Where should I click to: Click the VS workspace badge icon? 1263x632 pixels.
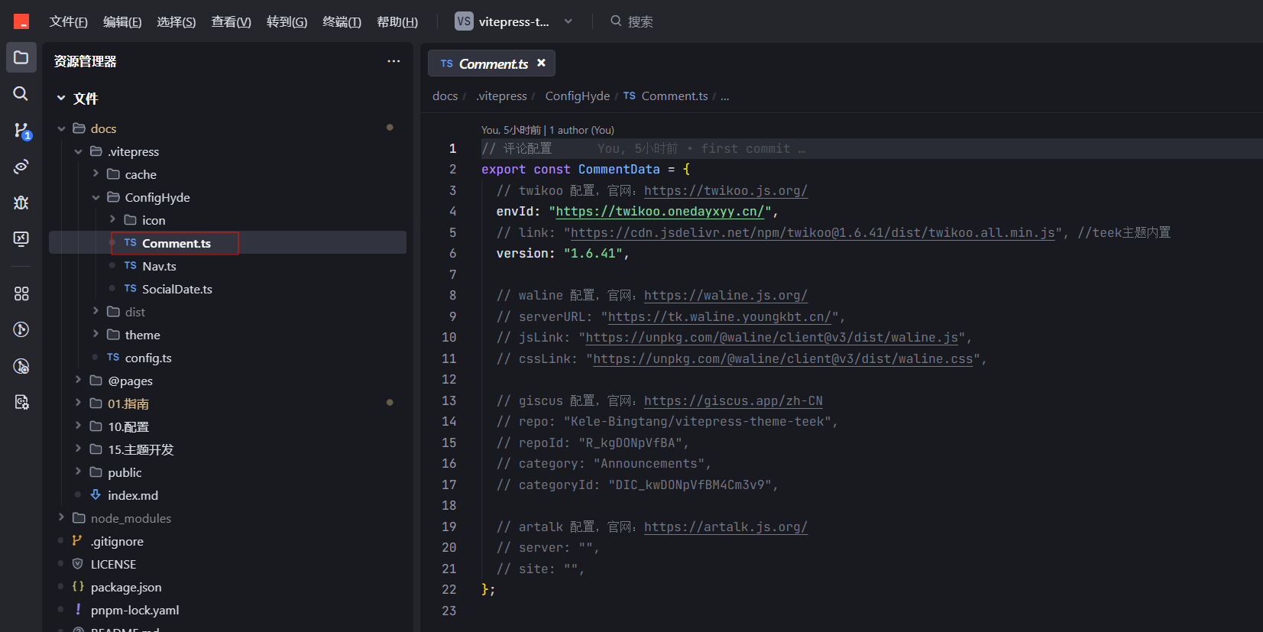pyautogui.click(x=464, y=21)
